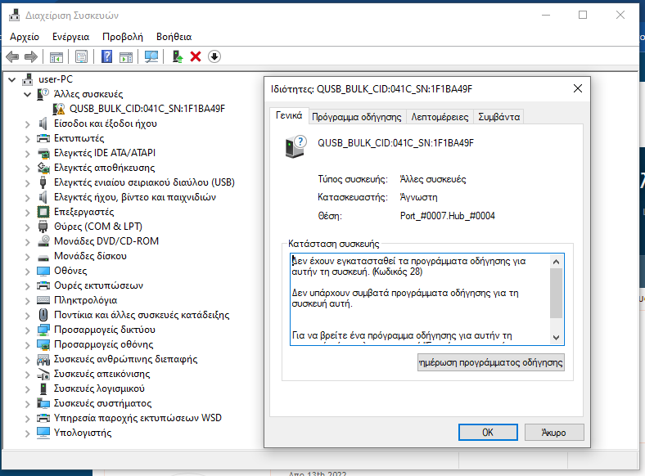Expand Είσοδοι και έξοδοι ήχου
Screen dimensions: 645x476
pyautogui.click(x=28, y=123)
